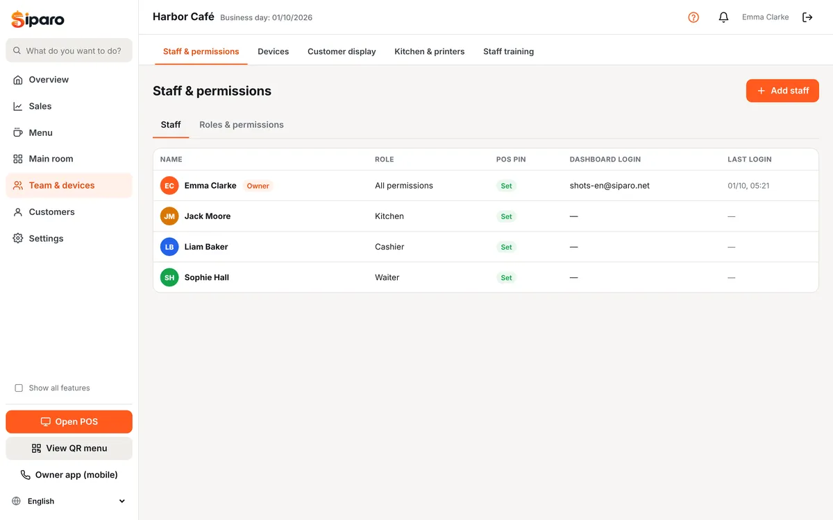Click Liam Baker's LB avatar
The width and height of the screenshot is (833, 520).
[x=169, y=247]
